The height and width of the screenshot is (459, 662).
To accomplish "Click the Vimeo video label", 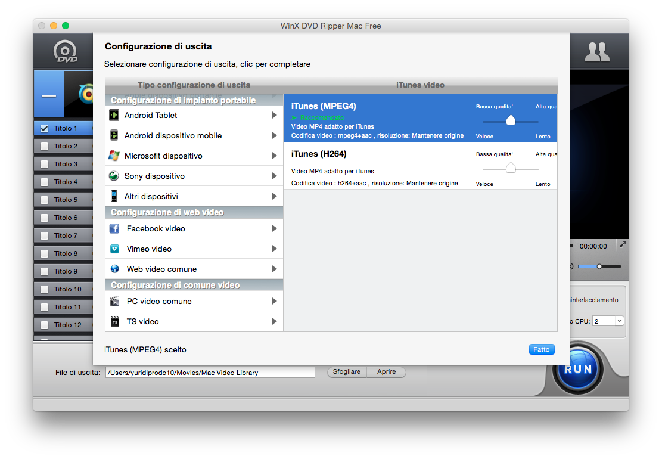I will [x=149, y=249].
